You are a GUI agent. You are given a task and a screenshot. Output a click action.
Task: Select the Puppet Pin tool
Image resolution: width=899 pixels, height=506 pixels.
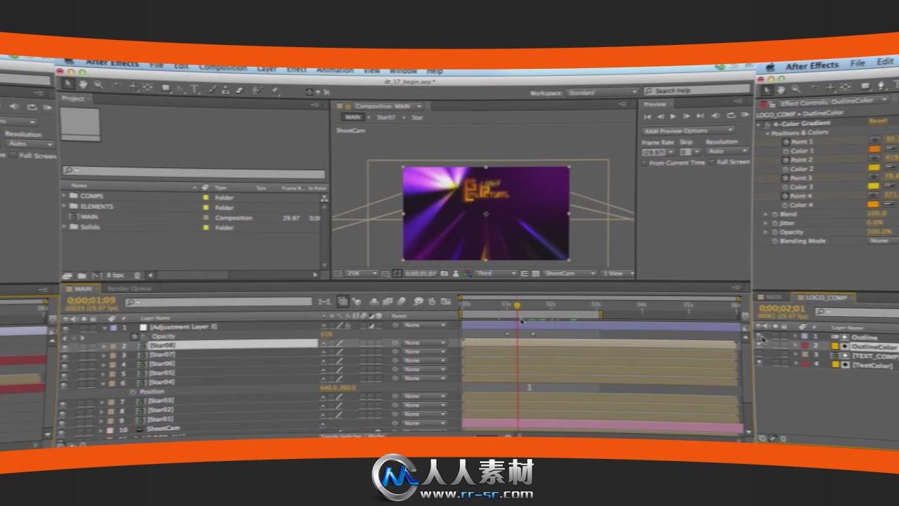tap(275, 90)
